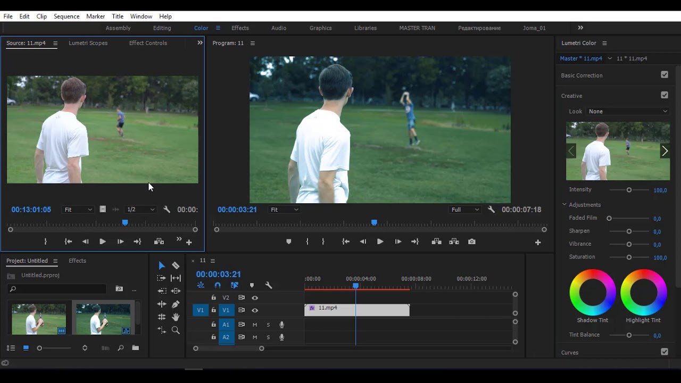
Task: Export frame with the camera icon
Action: pos(471,242)
